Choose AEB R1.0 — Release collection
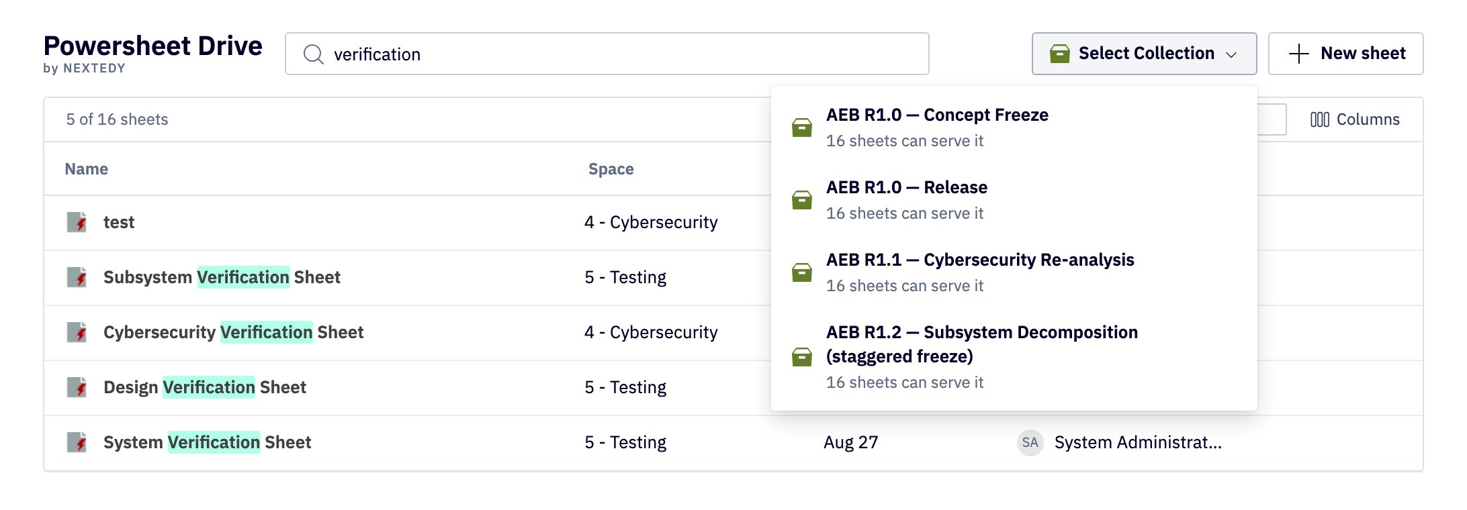This screenshot has width=1467, height=510. 1014,200
